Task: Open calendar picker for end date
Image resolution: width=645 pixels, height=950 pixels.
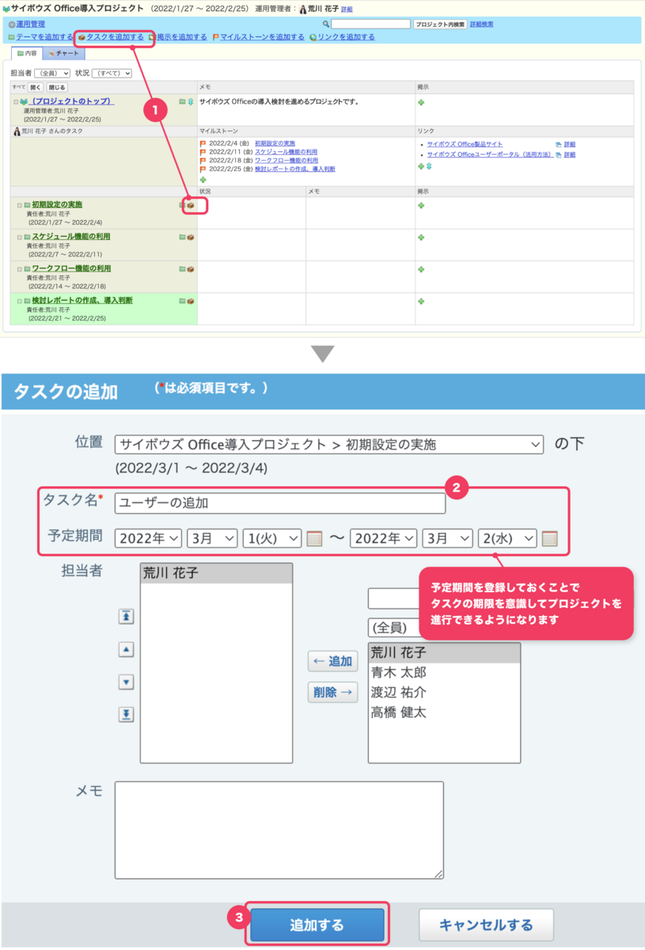Action: [550, 538]
